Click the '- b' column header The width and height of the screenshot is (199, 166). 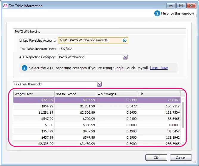pos(159,94)
